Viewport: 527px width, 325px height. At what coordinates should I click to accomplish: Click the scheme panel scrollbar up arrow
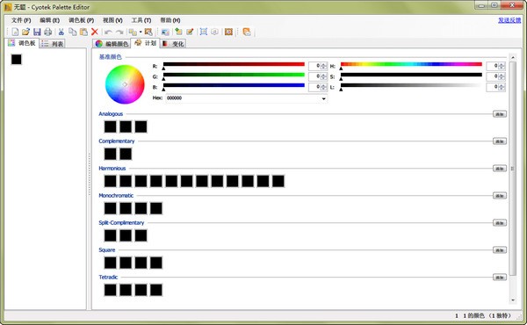[513, 57]
